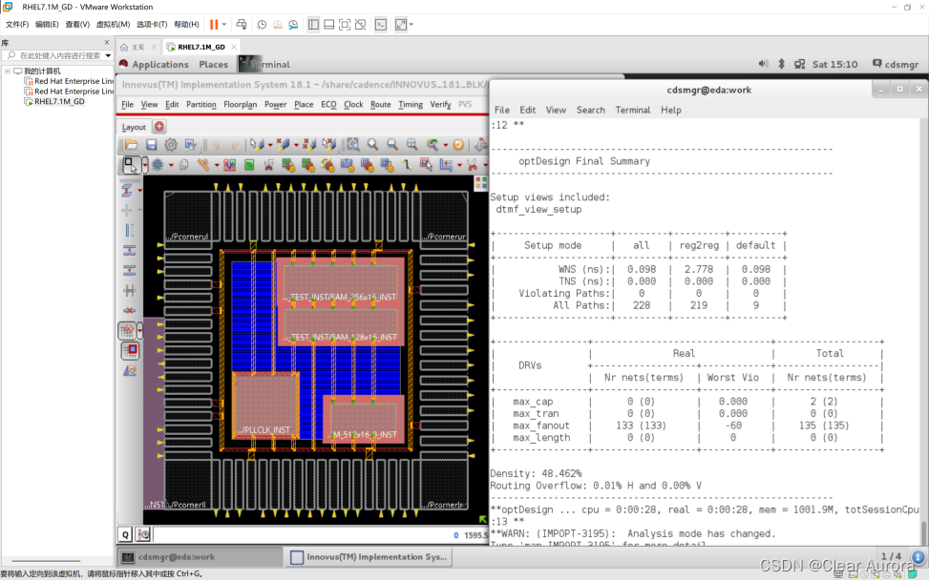Toggle VMware full screen mode icon
Viewport: 929px width, 581px height.
point(345,25)
